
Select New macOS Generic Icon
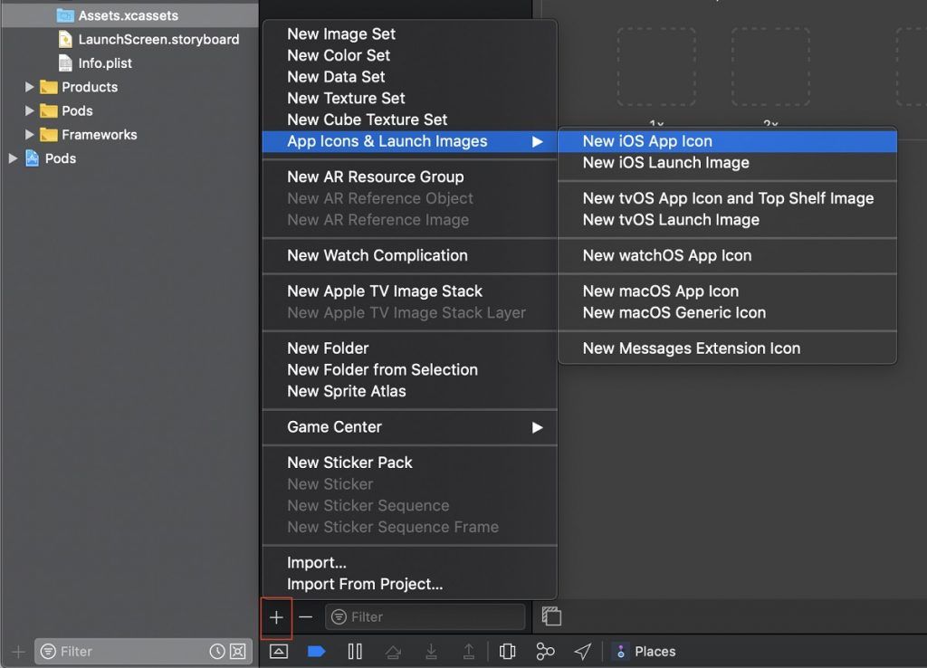click(727, 312)
